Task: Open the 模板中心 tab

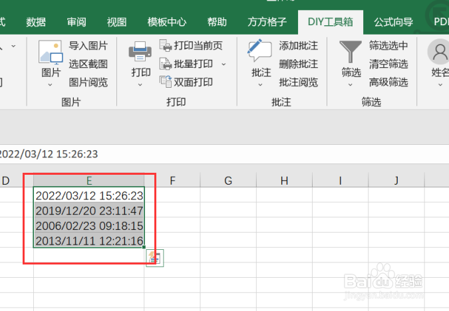Action: point(167,22)
